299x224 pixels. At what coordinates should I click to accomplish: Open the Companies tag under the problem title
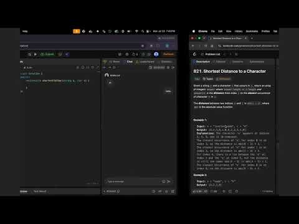pos(224,79)
